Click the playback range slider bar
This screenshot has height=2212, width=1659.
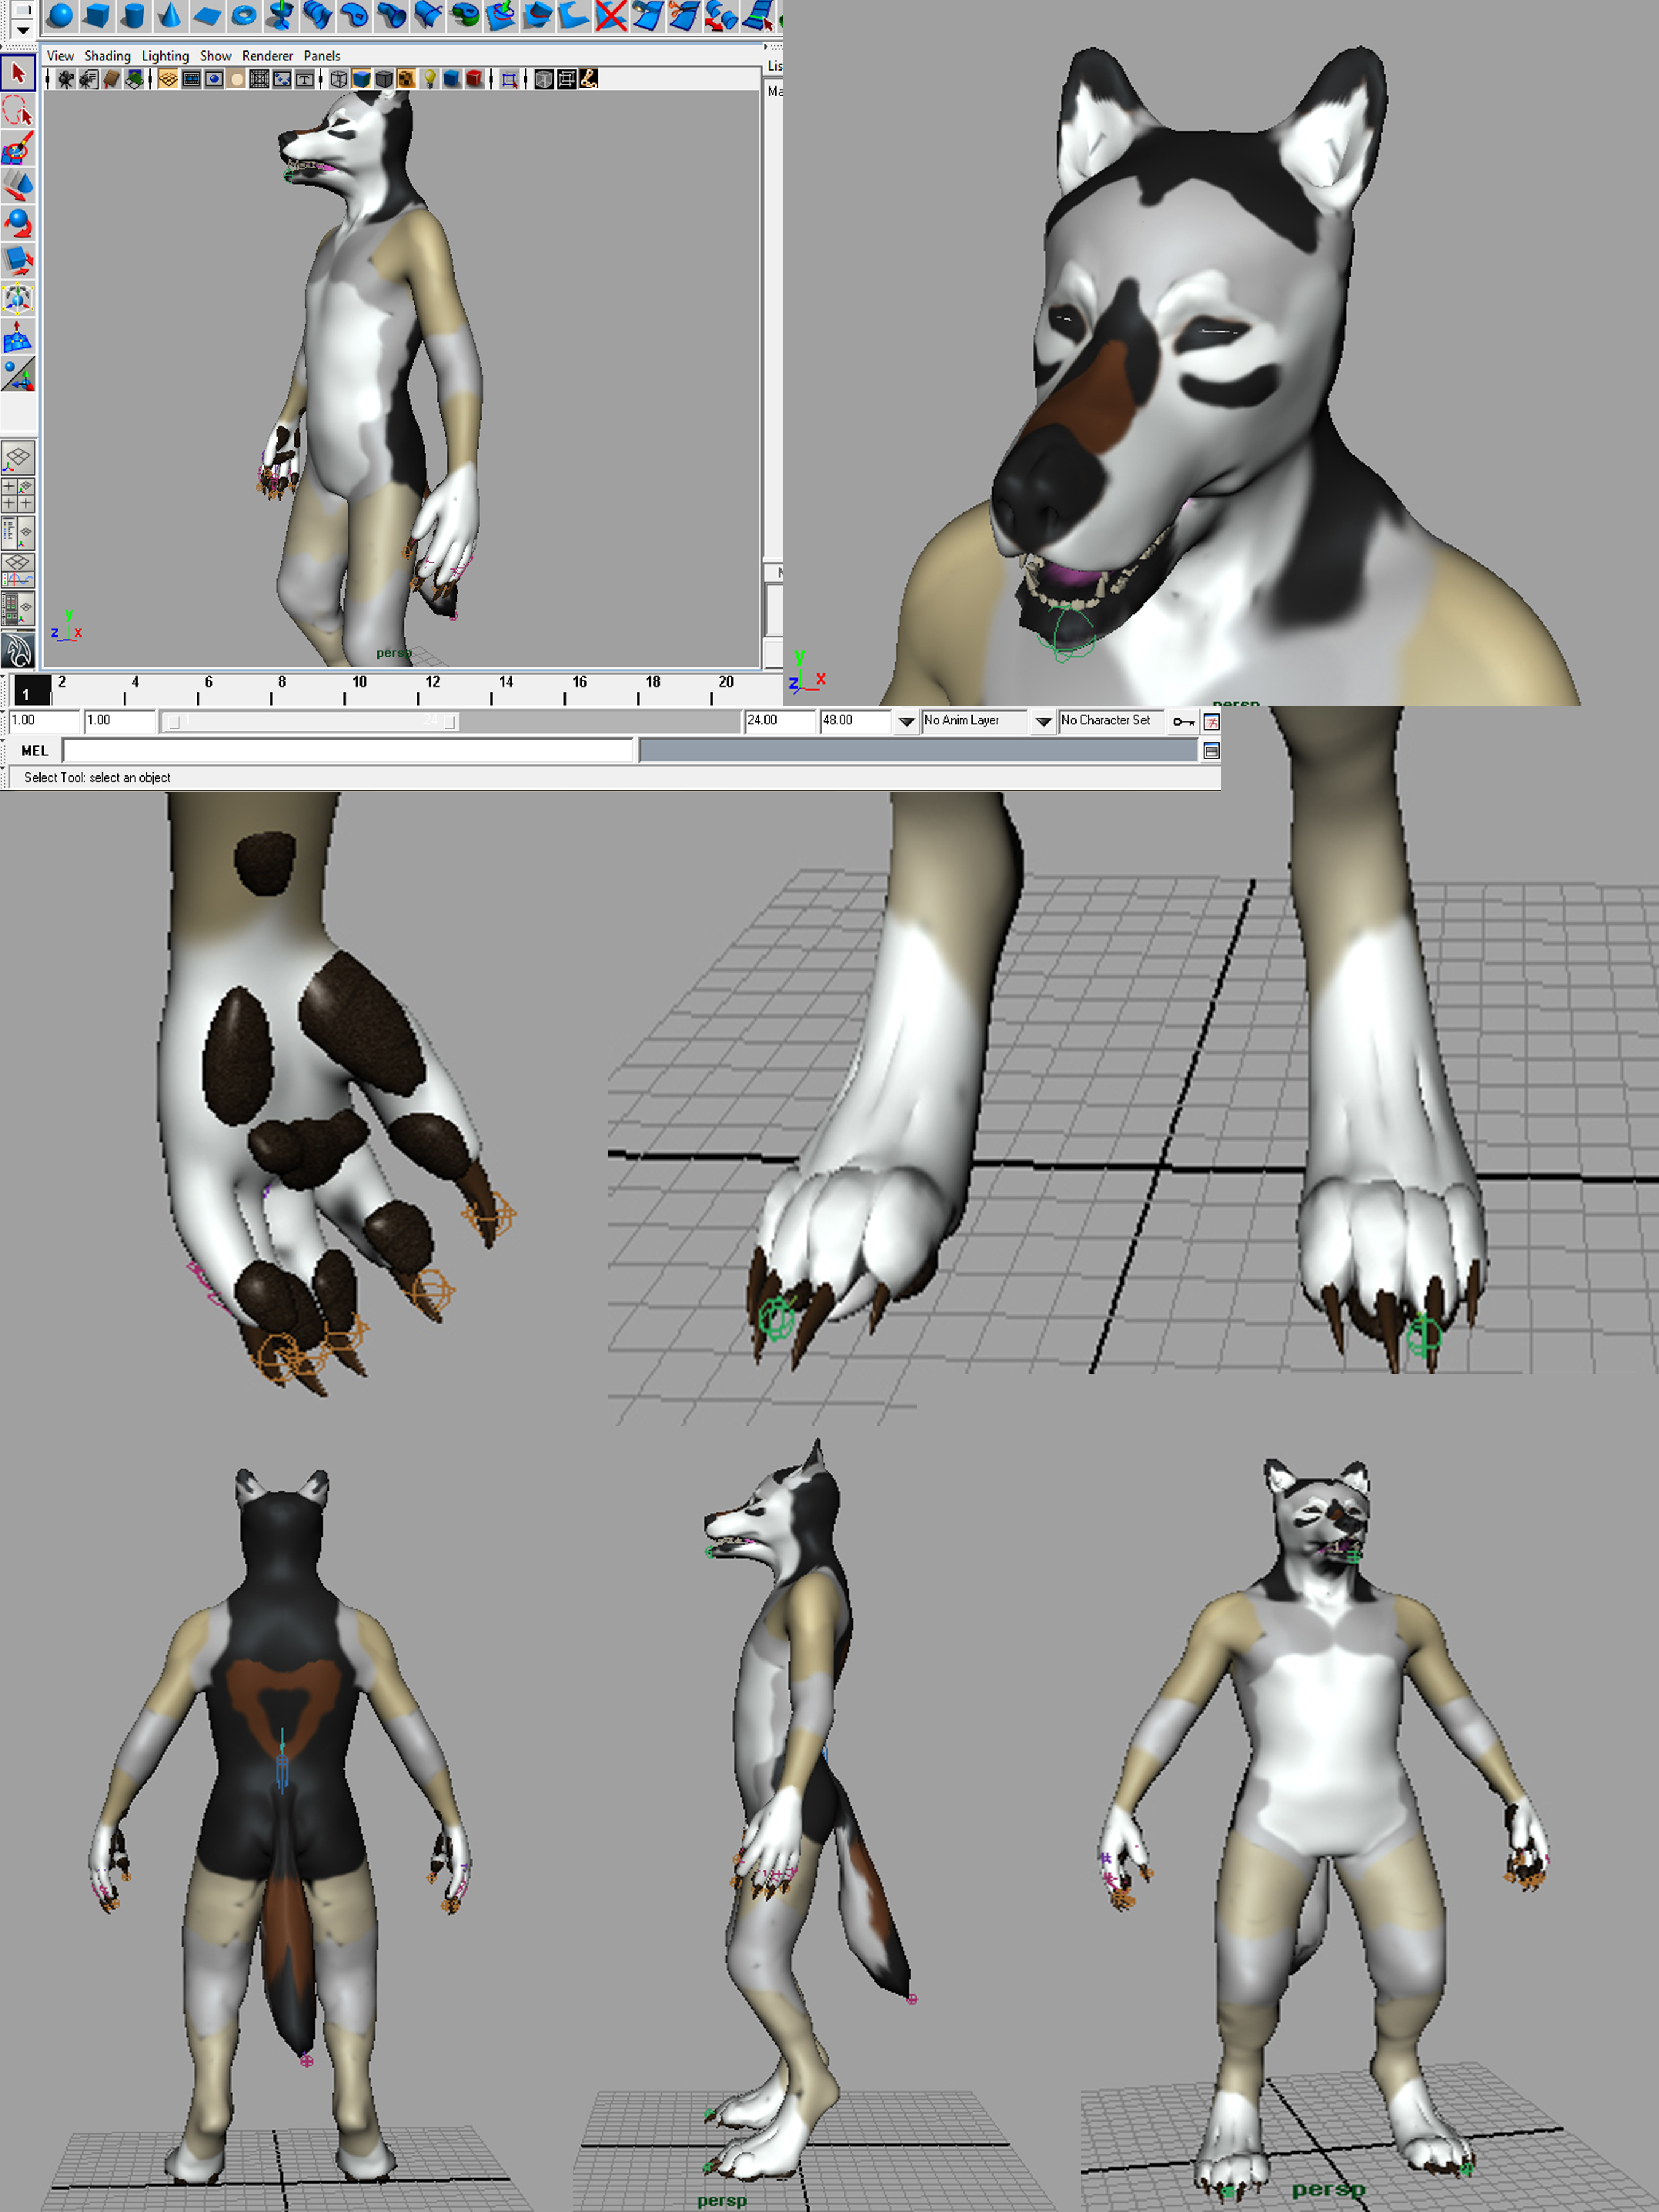coord(311,721)
